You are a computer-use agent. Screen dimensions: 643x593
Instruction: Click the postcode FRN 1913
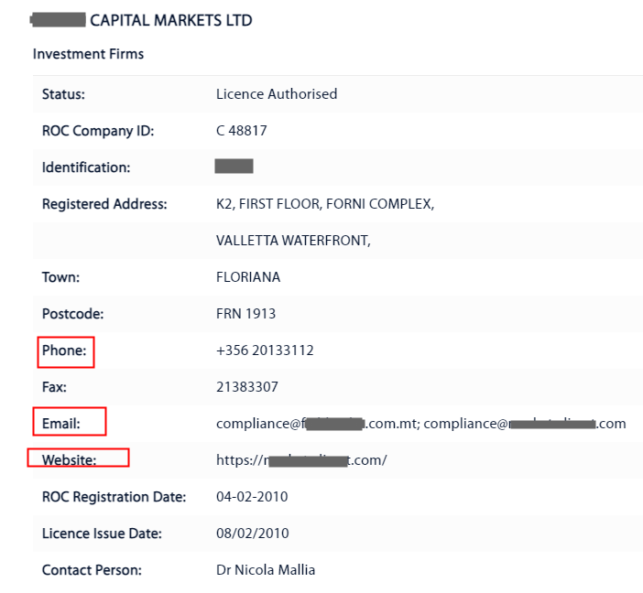(x=245, y=314)
